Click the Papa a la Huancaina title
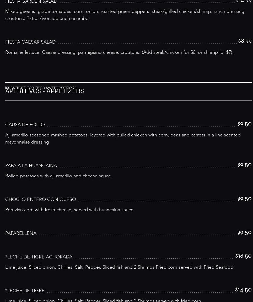 tap(31, 166)
